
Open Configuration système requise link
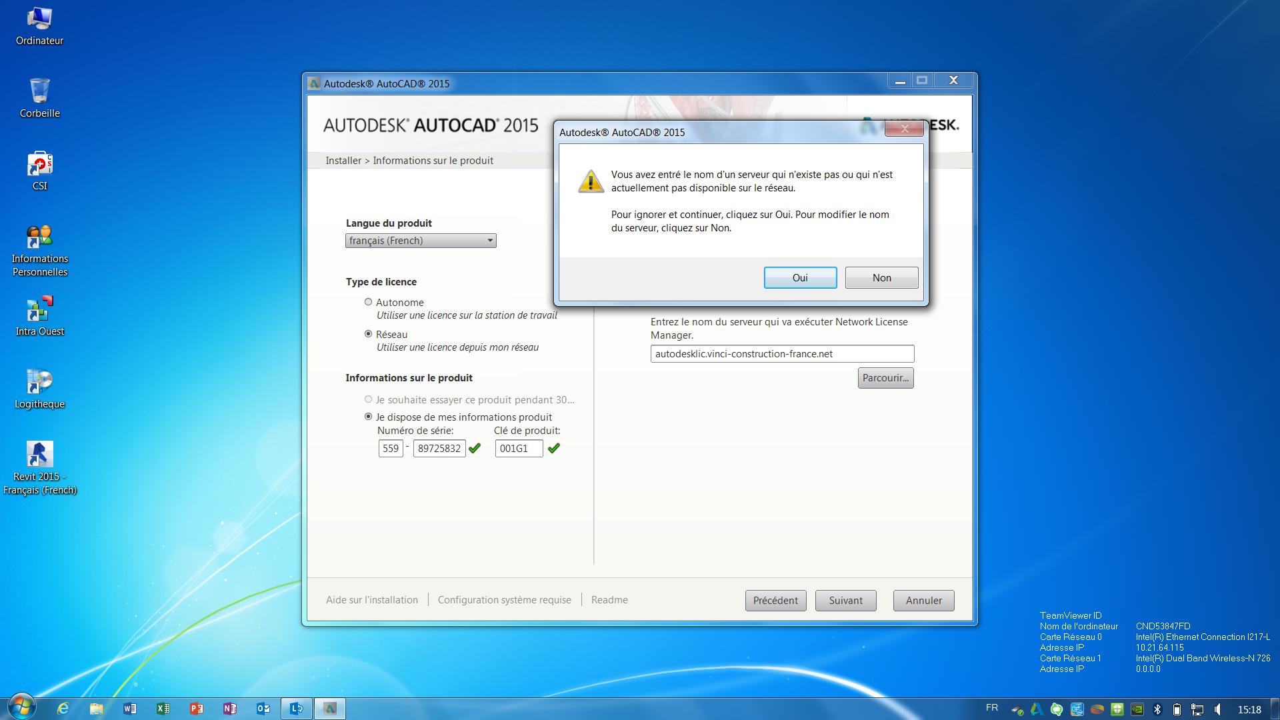(504, 600)
